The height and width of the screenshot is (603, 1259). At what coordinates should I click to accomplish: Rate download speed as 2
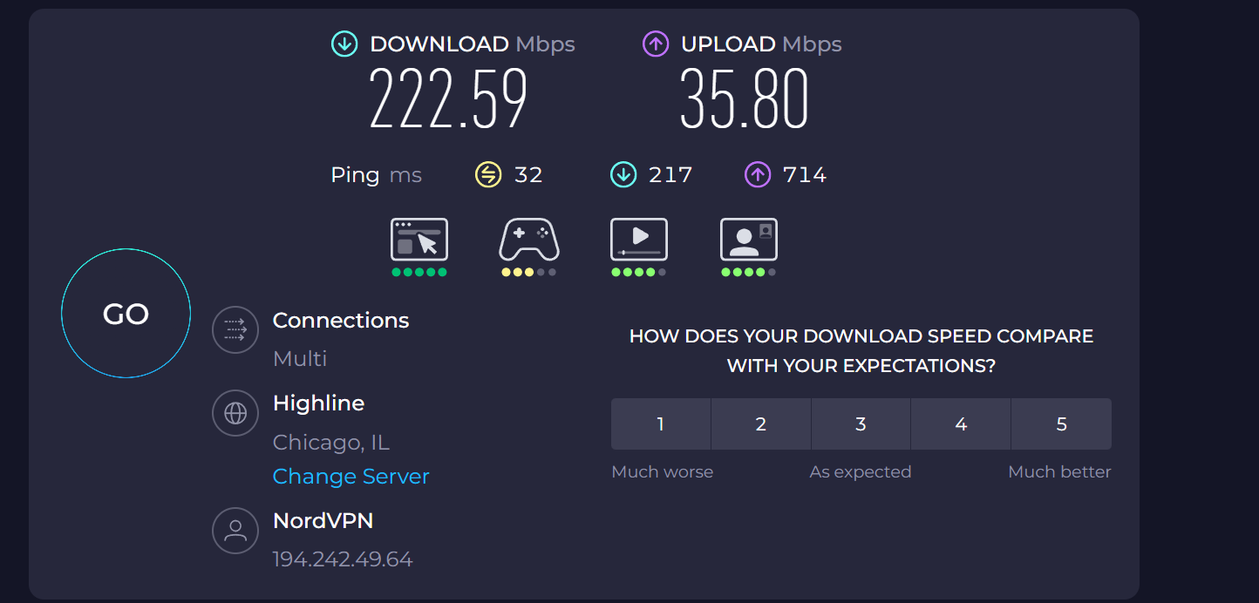[761, 424]
